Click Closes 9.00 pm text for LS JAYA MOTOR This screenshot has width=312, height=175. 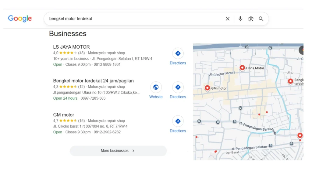pyautogui.click(x=78, y=64)
